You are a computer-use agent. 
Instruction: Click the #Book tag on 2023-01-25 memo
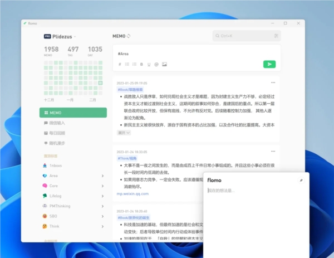tap(130, 90)
